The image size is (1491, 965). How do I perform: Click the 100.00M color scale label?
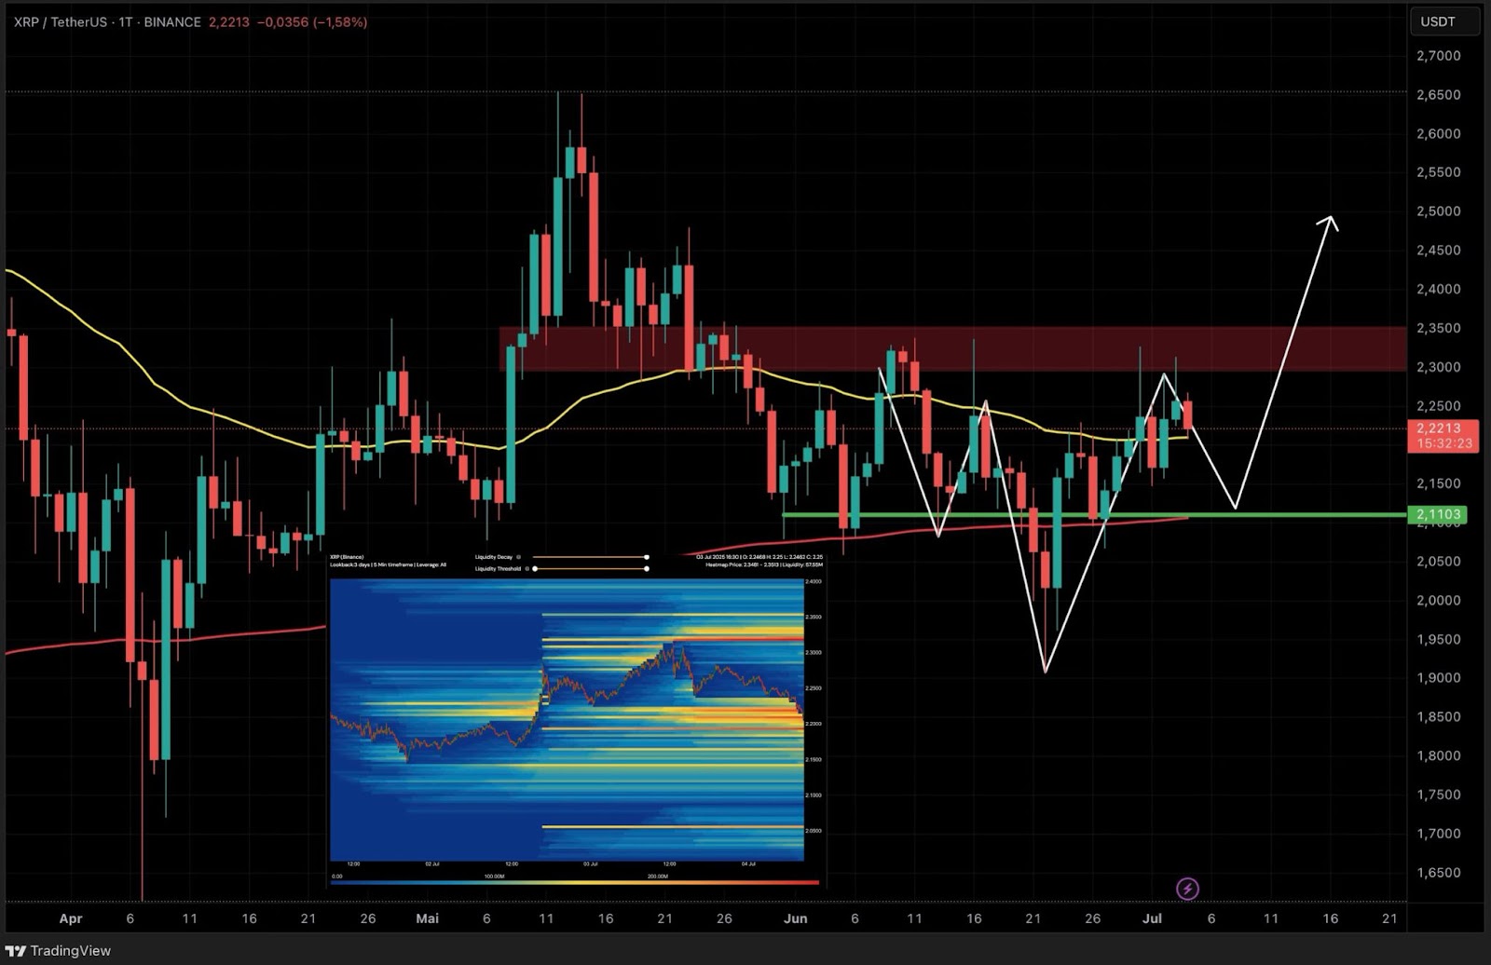(494, 877)
